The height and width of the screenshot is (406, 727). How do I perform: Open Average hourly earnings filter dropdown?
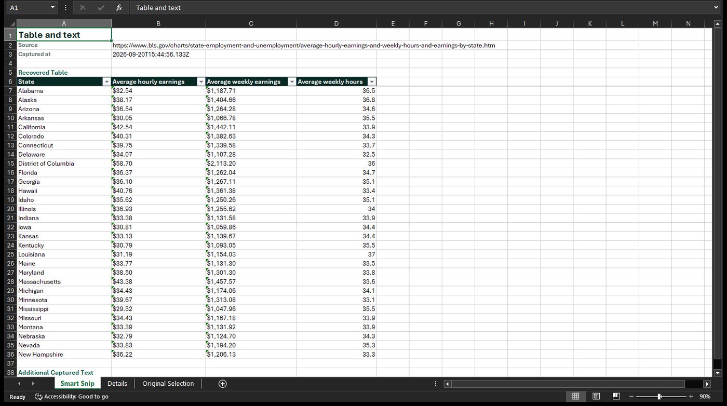coord(201,82)
